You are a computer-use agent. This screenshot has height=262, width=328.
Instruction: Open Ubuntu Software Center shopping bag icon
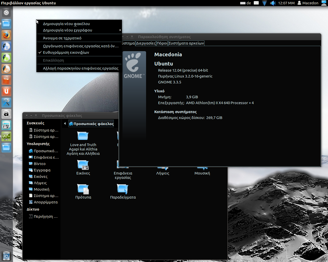point(6,80)
